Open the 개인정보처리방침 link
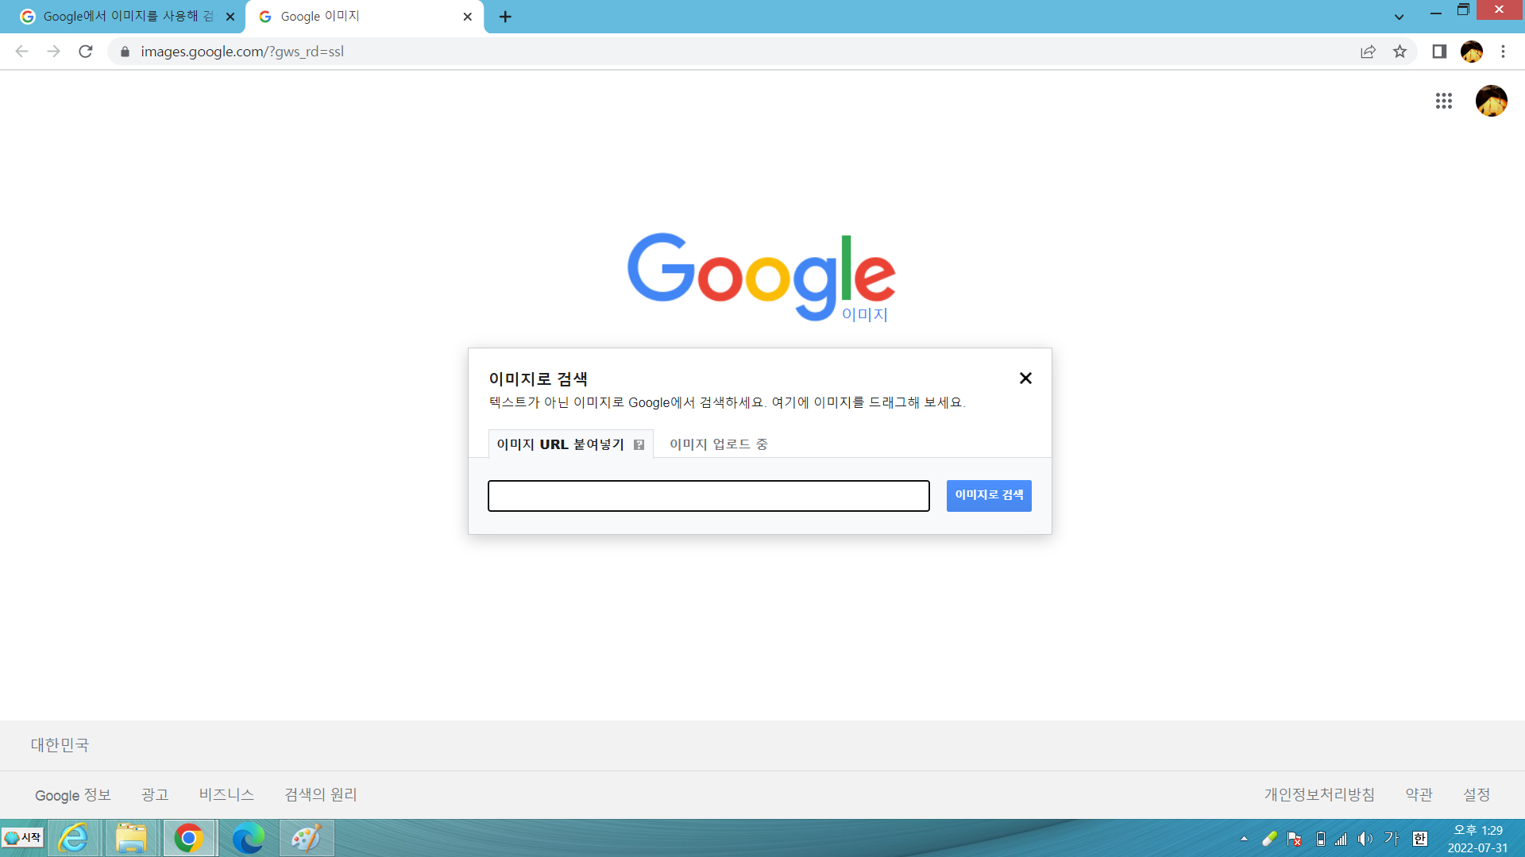1525x857 pixels. pos(1319,794)
